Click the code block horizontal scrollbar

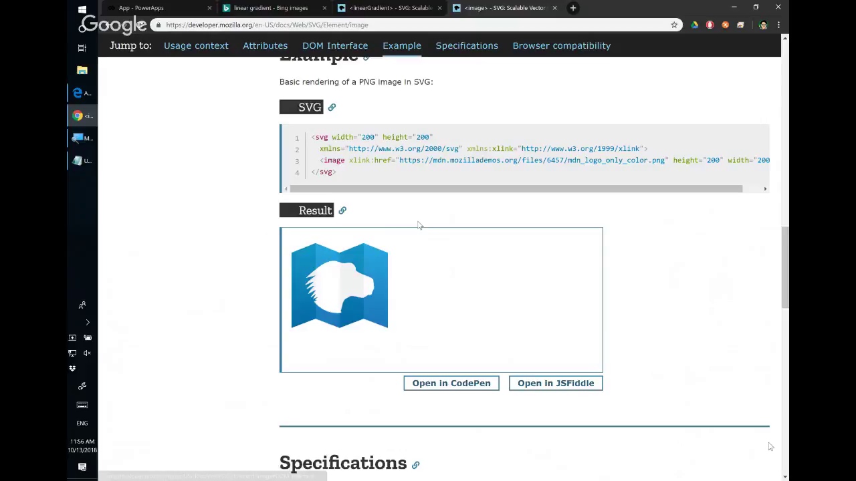click(516, 189)
